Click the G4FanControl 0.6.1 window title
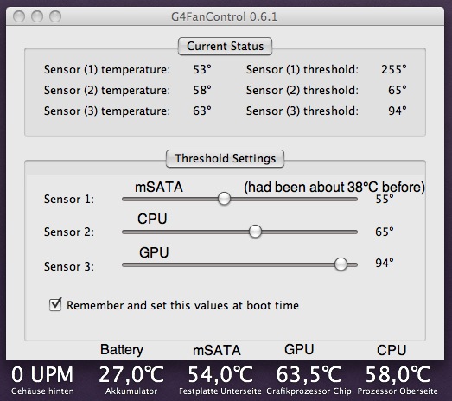Image resolution: width=452 pixels, height=401 pixels. pyautogui.click(x=224, y=16)
